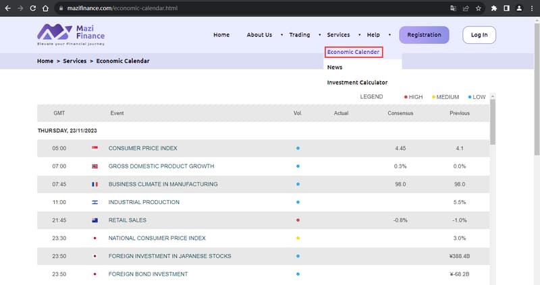Open the NATIONAL CONSUMER PRICE INDEX event
The image size is (540, 285).
pyautogui.click(x=157, y=238)
